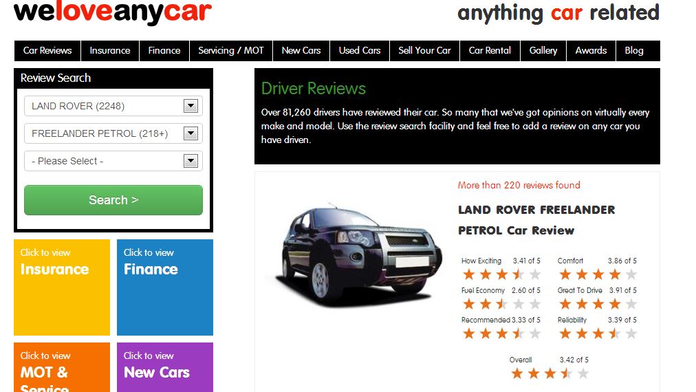
Task: Click the yellow Insurance tile
Action: [62, 287]
